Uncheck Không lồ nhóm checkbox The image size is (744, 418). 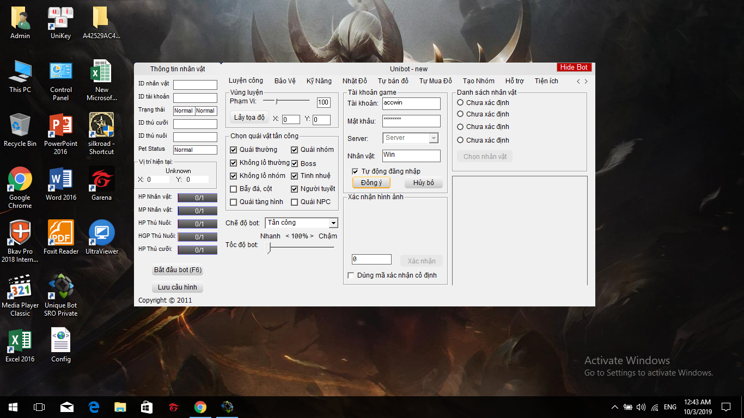coord(234,176)
